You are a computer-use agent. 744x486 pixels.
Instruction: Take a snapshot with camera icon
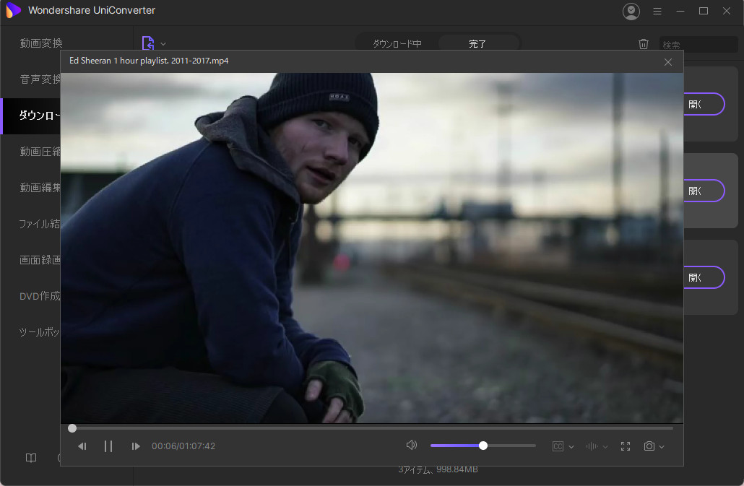[x=649, y=446]
